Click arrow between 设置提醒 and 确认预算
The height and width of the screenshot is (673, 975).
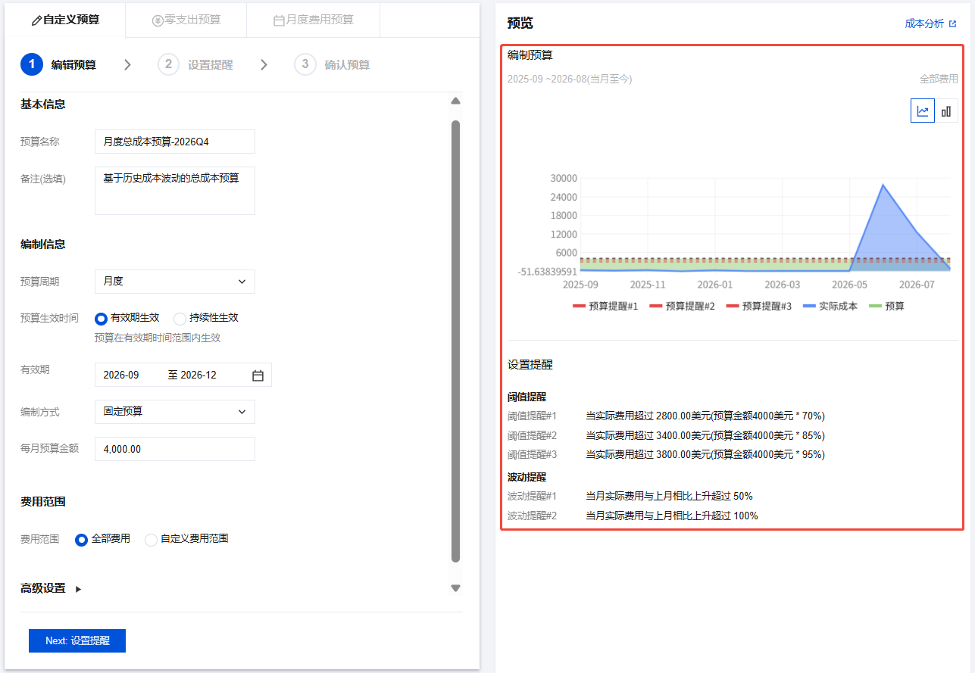[x=264, y=65]
